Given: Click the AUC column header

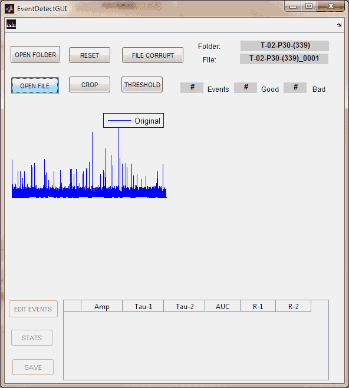Looking at the screenshot, I should point(223,306).
